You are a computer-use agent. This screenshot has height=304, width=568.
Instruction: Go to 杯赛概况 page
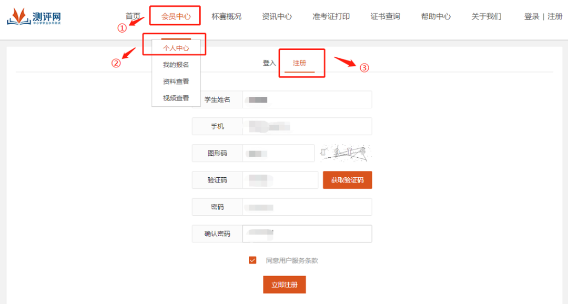[x=226, y=16]
